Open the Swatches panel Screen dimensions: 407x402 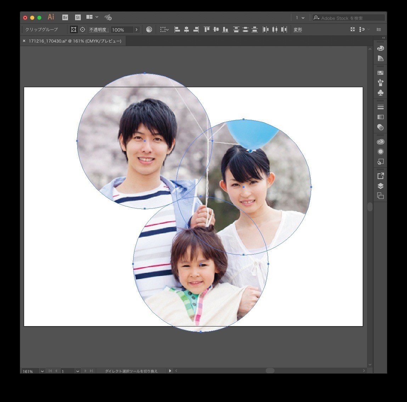coord(380,72)
